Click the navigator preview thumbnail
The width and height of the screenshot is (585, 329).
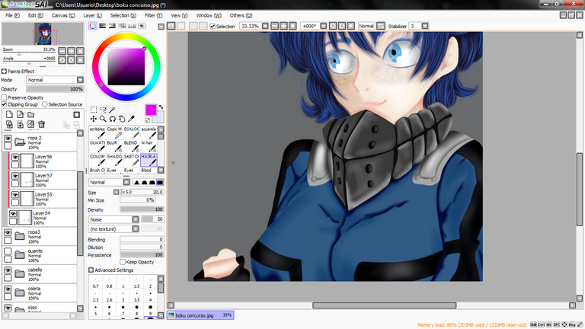pyautogui.click(x=43, y=34)
